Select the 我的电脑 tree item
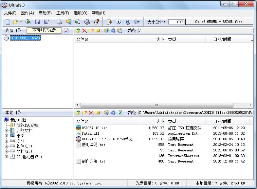 [18, 120]
